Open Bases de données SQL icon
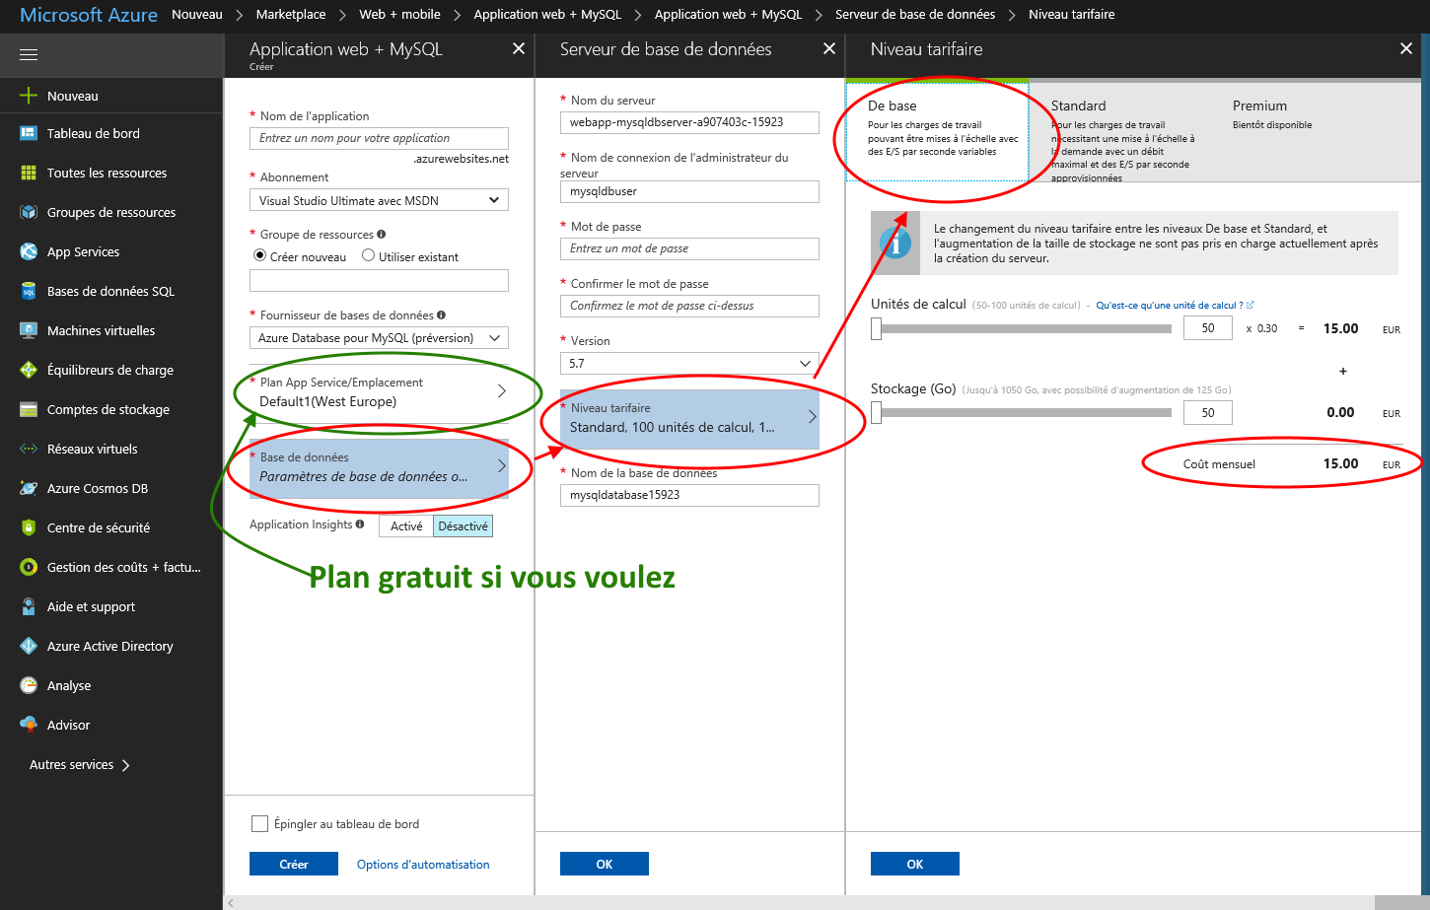 click(29, 291)
